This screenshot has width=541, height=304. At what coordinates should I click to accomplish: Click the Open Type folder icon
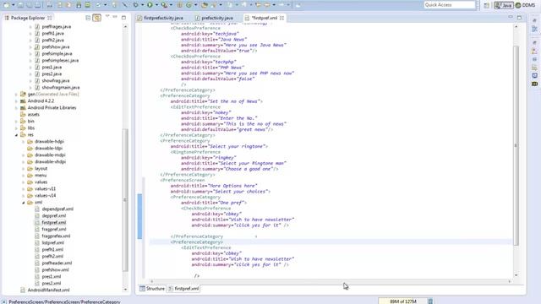pos(205,5)
